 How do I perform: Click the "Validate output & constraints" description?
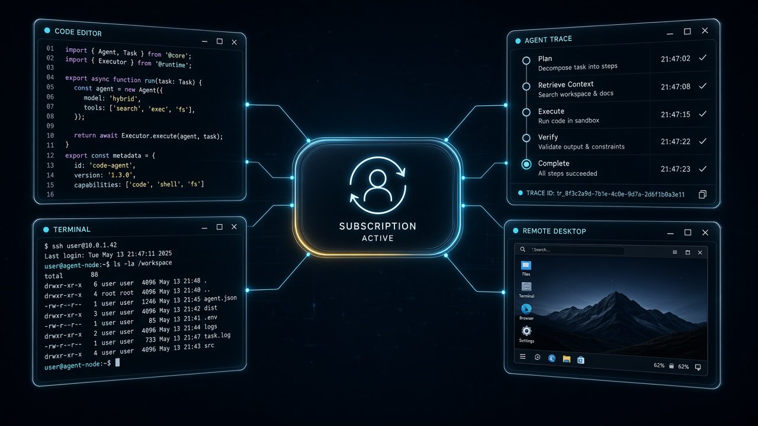(x=581, y=147)
